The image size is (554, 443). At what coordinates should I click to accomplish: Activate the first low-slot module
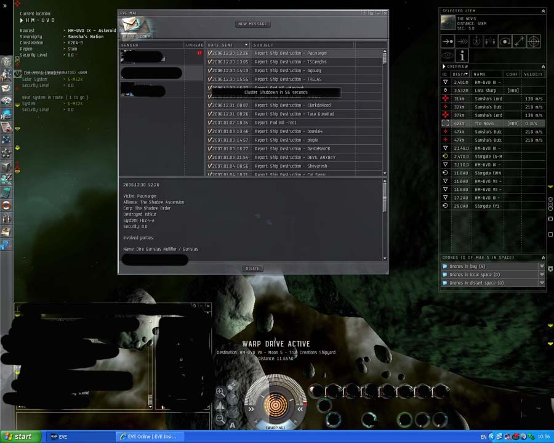click(x=333, y=420)
